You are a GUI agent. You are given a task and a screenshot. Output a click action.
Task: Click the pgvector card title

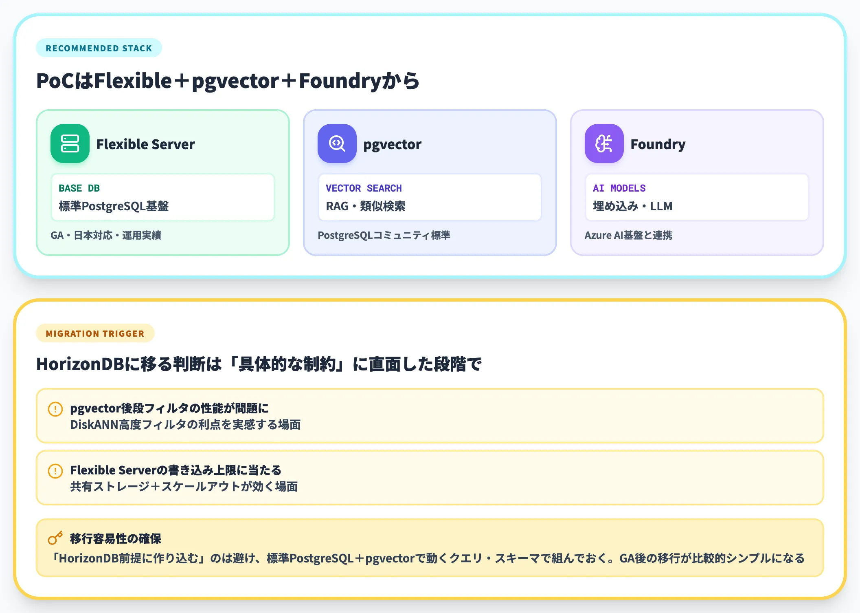[393, 144]
